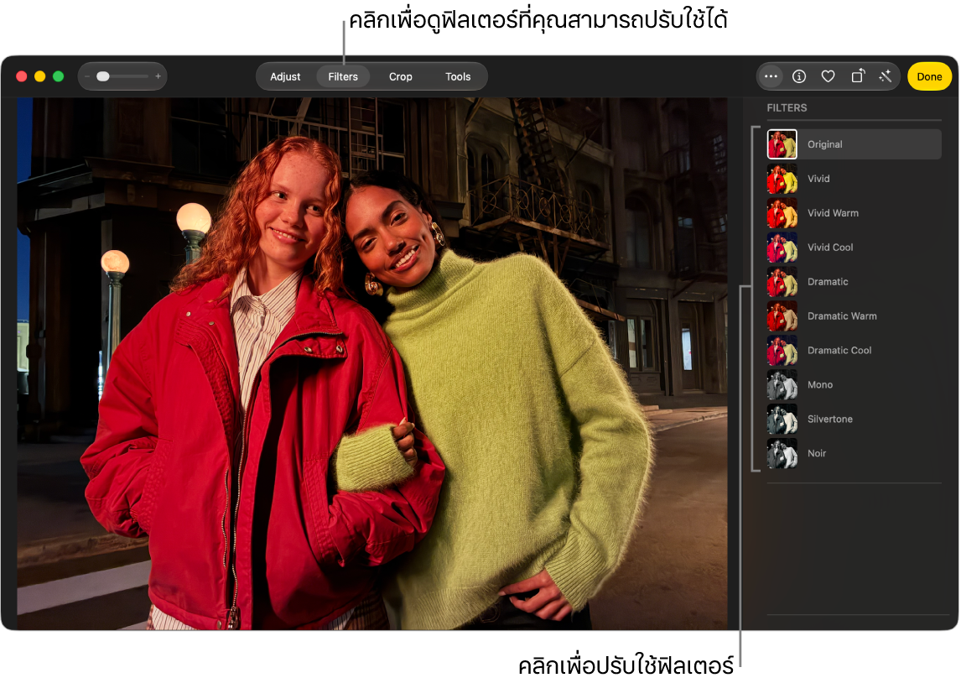Rotate the photo using the rotate icon
The width and height of the screenshot is (961, 683).
coord(857,76)
